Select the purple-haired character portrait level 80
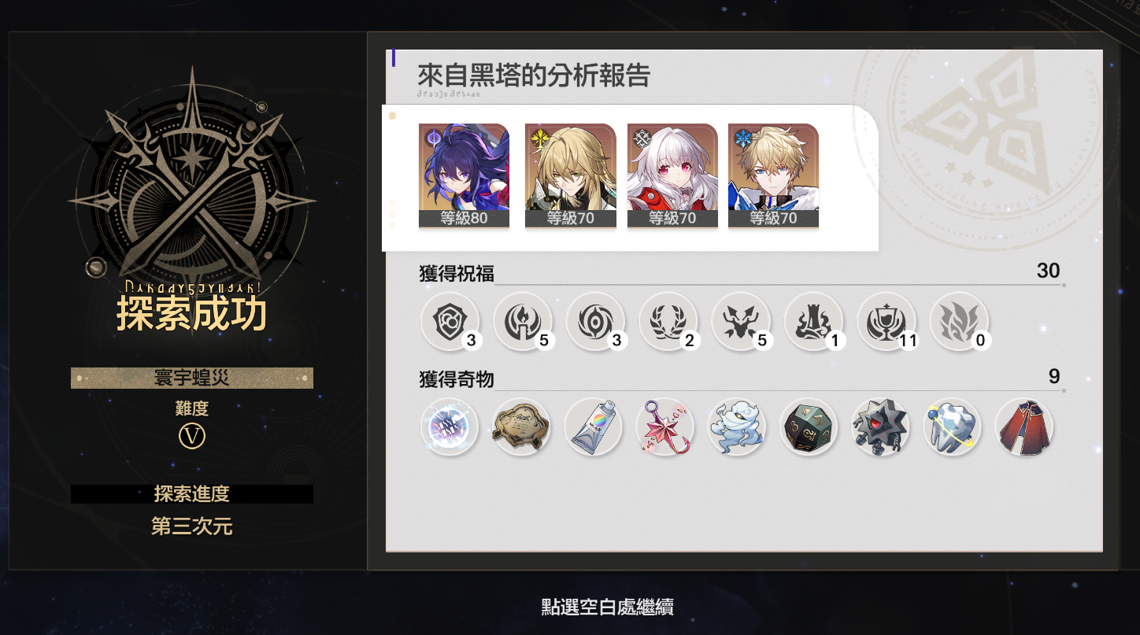Screen dimensions: 1140x635 [x=464, y=175]
